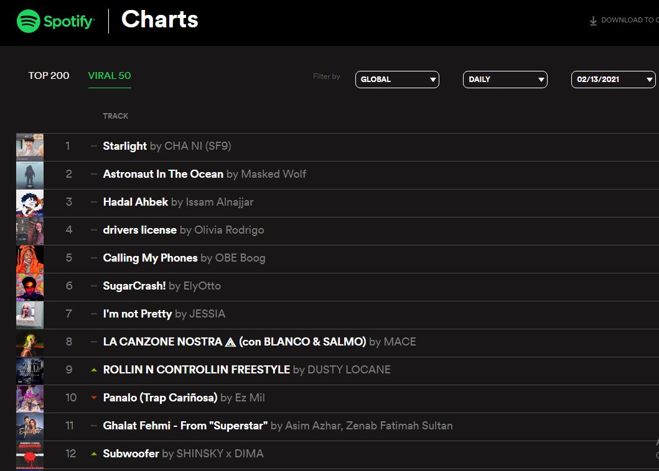Click artist name JESSIA
This screenshot has height=471, width=659.
click(x=207, y=314)
